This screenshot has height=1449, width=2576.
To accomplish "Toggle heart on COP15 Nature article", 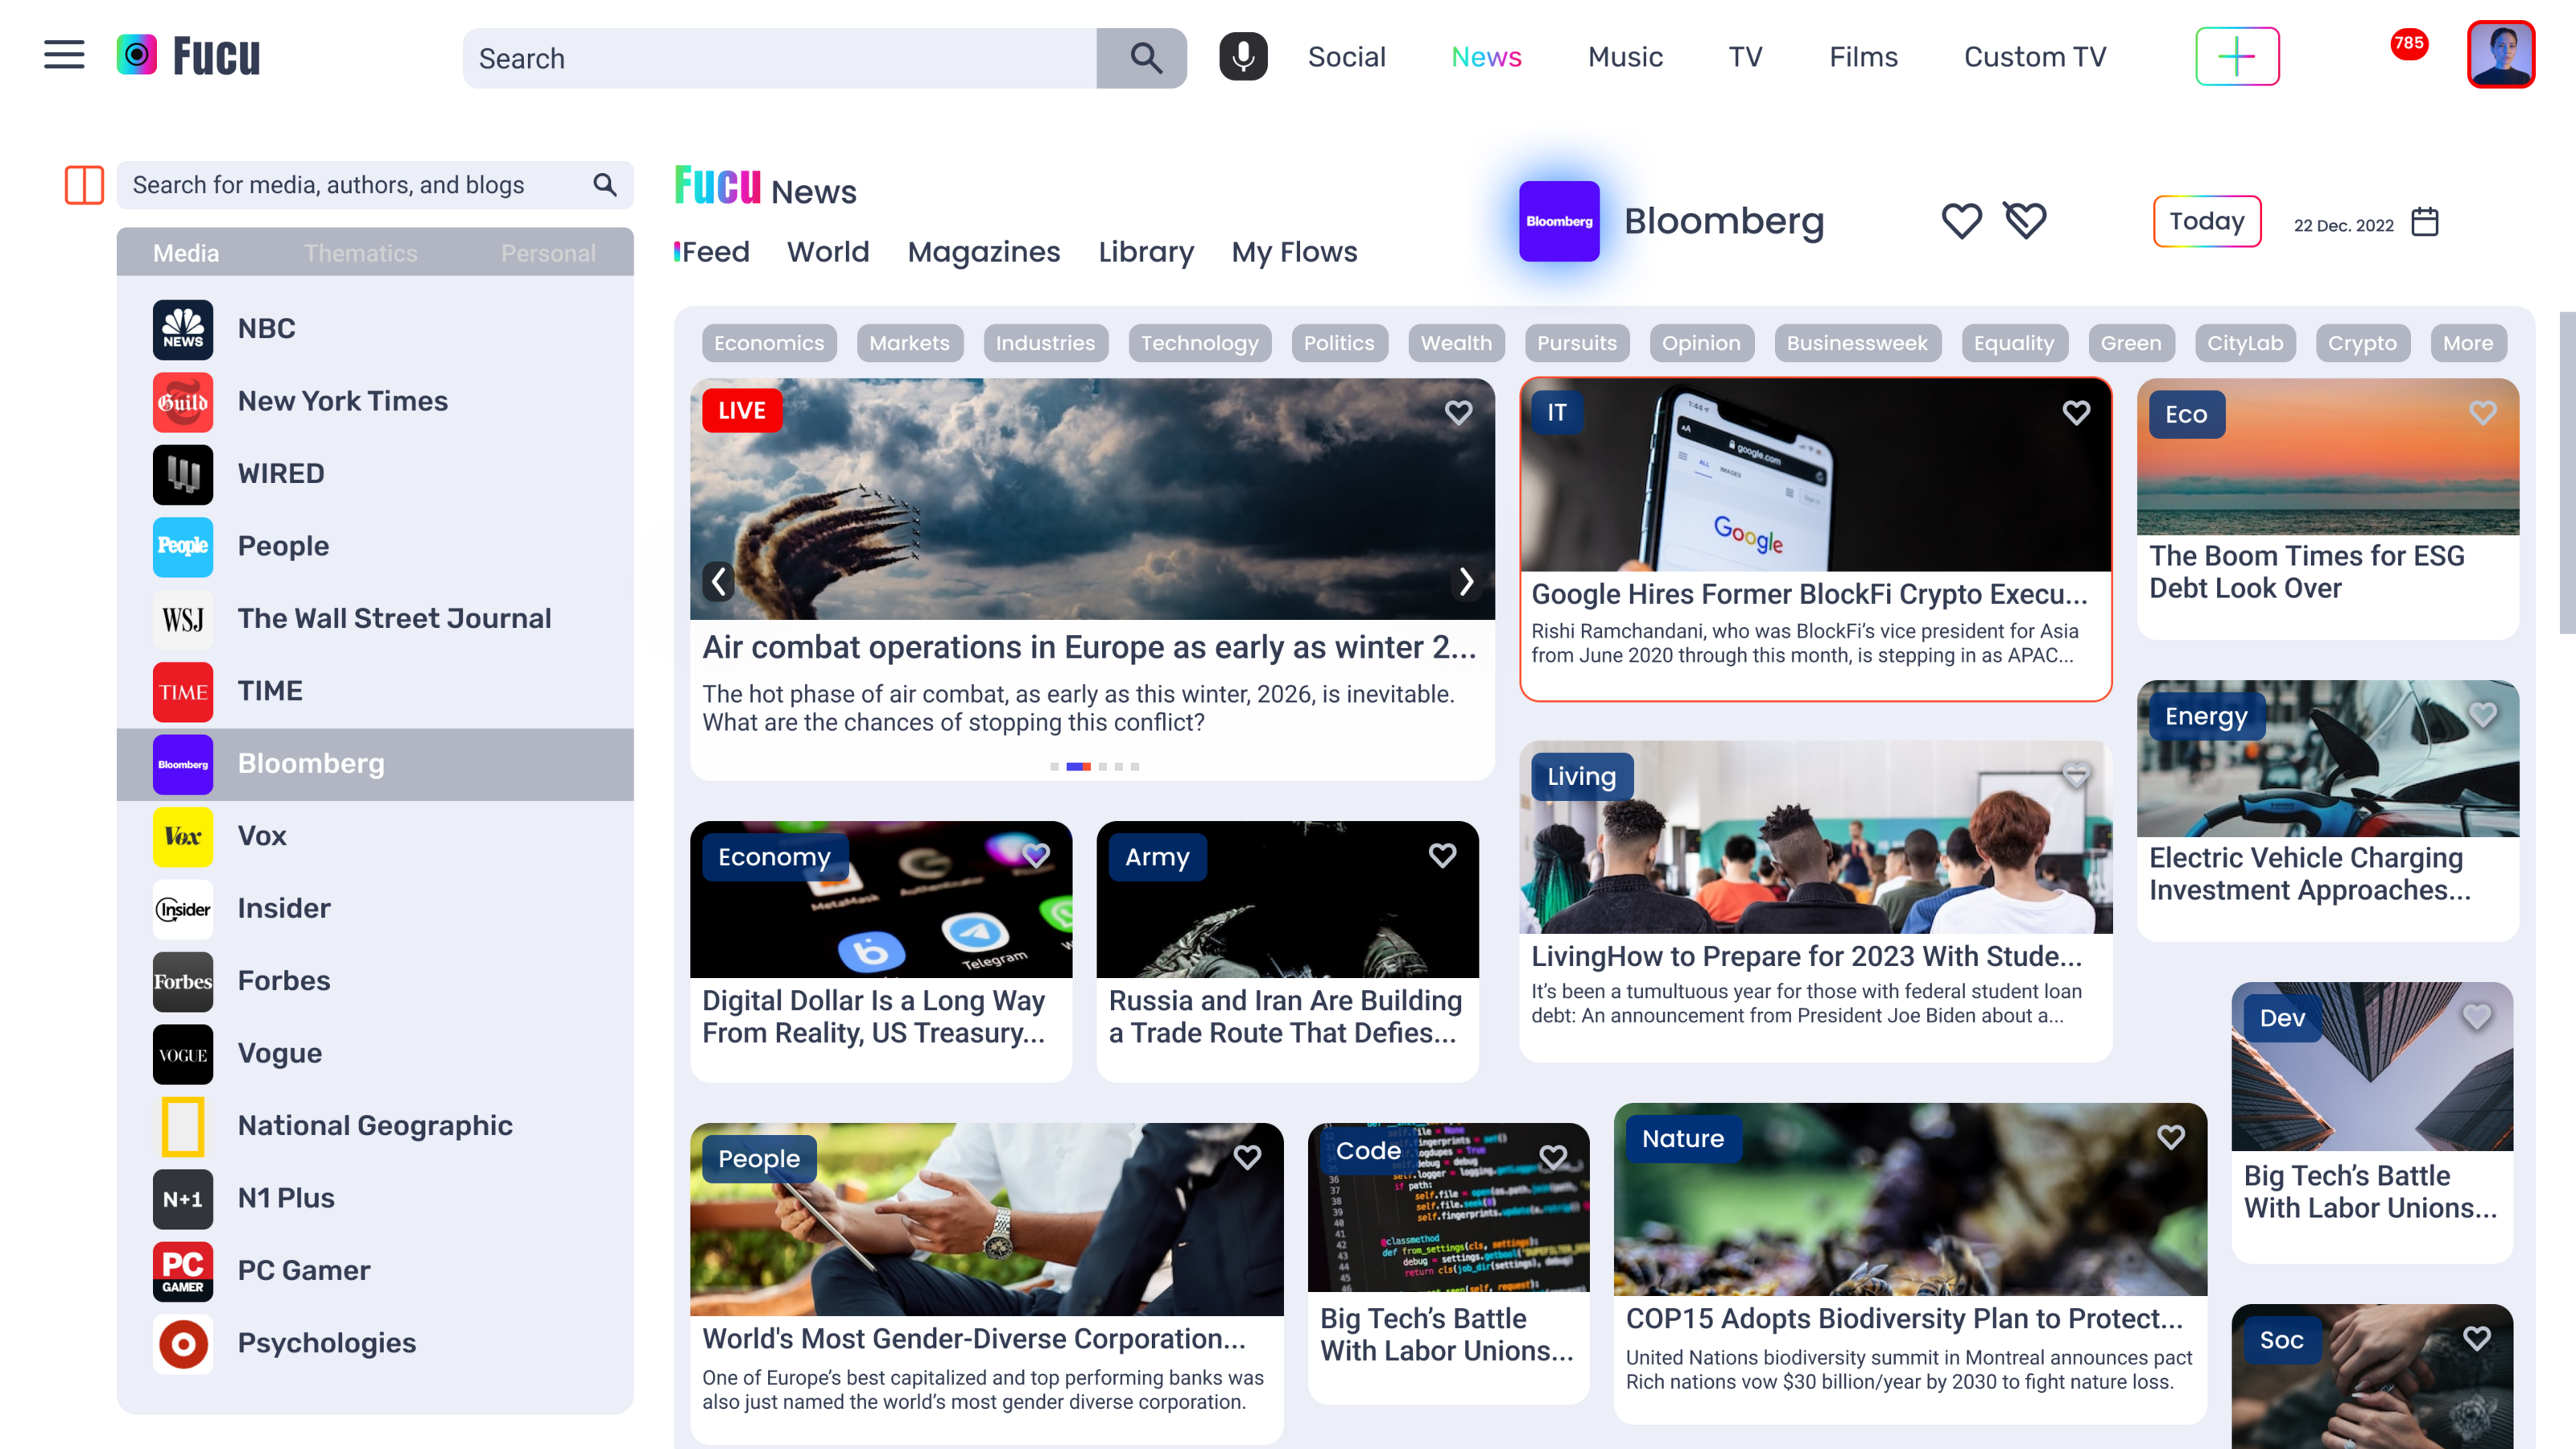I will [x=2170, y=1137].
